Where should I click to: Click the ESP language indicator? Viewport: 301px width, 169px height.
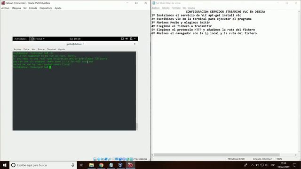(x=273, y=165)
